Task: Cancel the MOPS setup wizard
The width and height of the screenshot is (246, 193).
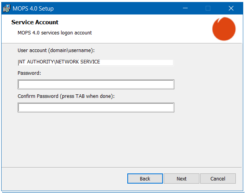Action: tap(218, 179)
